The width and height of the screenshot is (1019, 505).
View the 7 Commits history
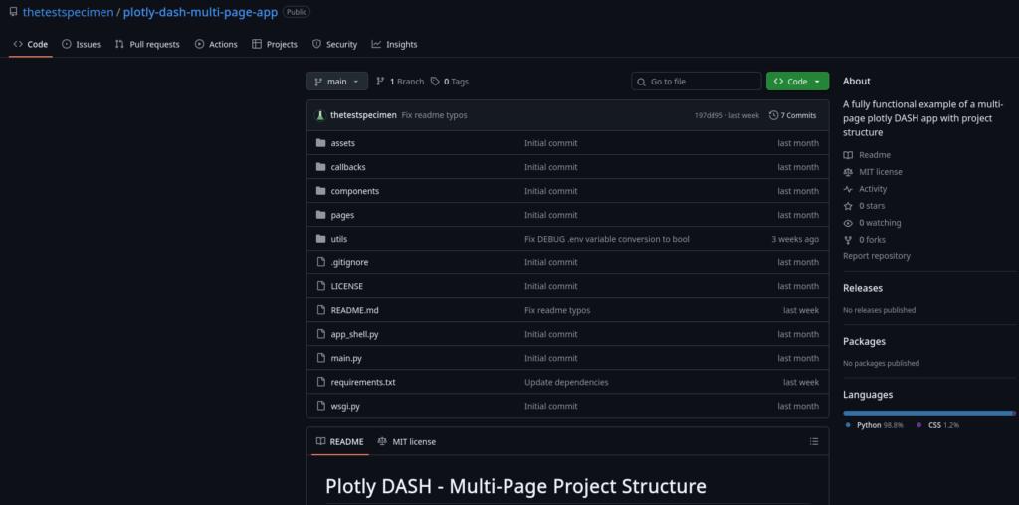tap(792, 115)
